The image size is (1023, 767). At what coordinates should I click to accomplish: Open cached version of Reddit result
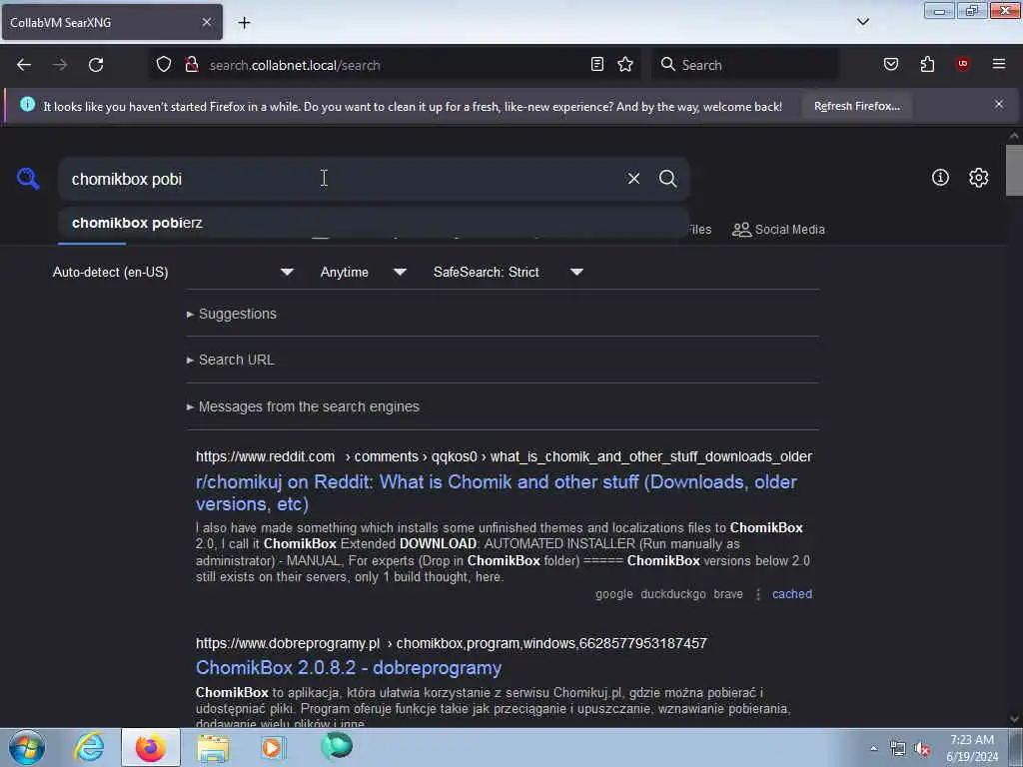pos(792,594)
